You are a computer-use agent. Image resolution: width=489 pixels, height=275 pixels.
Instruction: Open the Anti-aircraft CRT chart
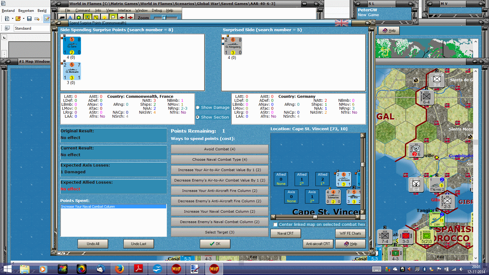tap(318, 244)
